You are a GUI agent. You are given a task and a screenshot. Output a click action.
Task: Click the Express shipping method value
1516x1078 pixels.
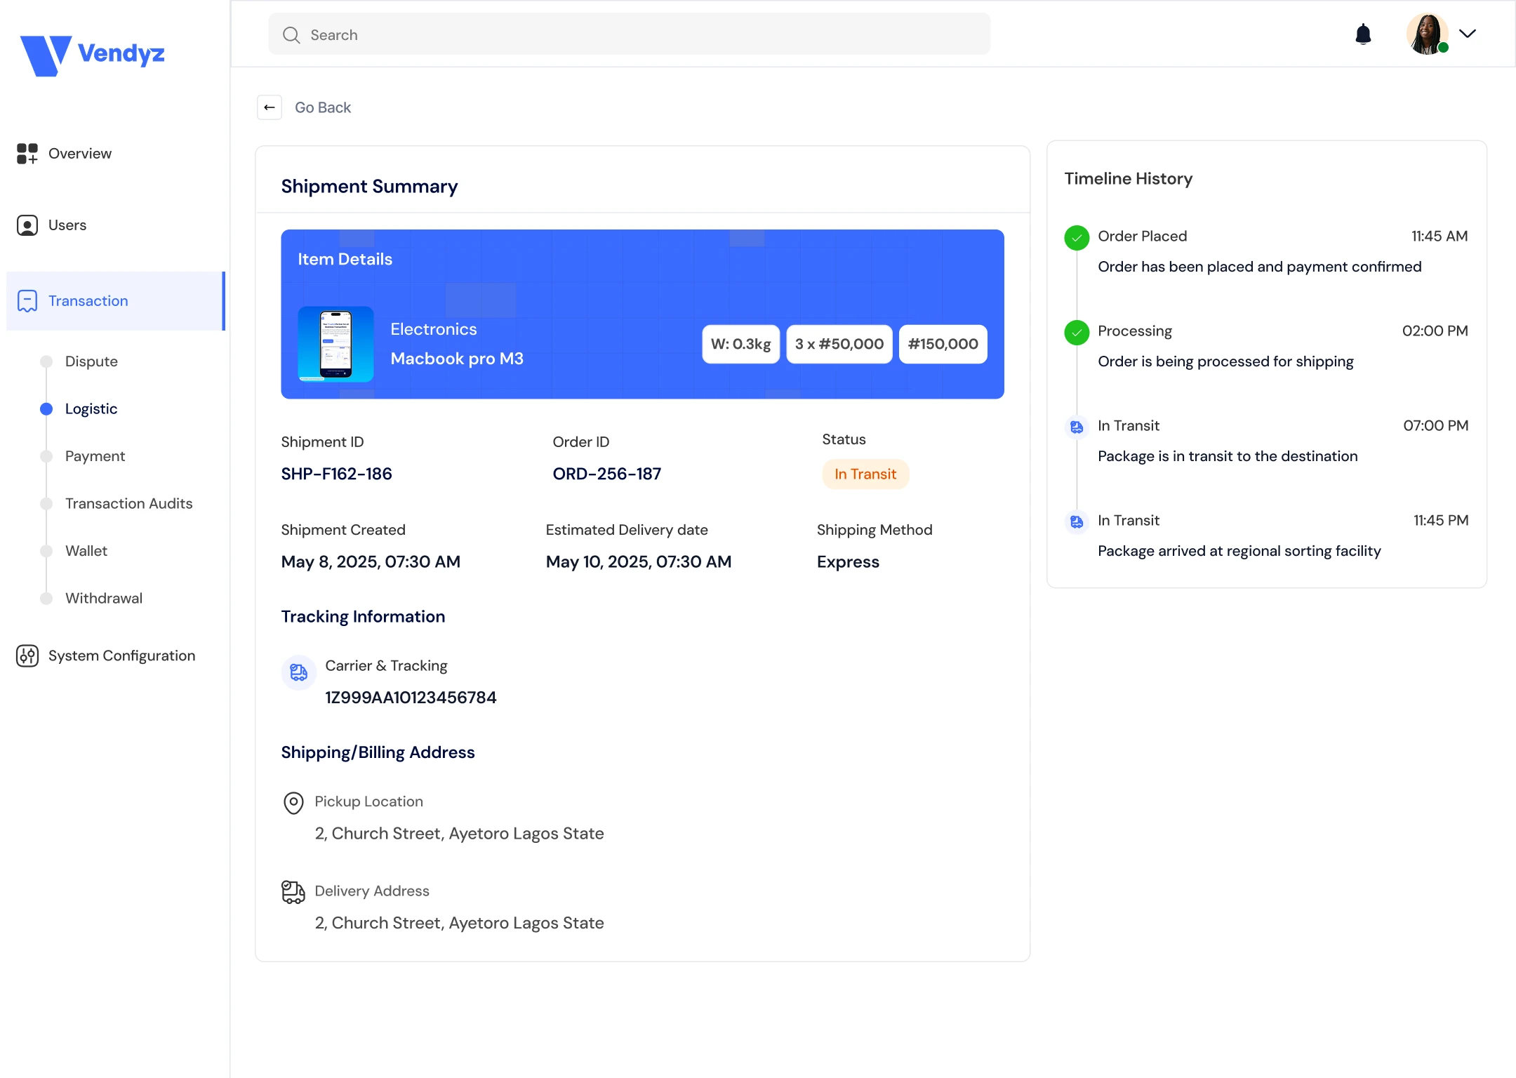point(848,562)
